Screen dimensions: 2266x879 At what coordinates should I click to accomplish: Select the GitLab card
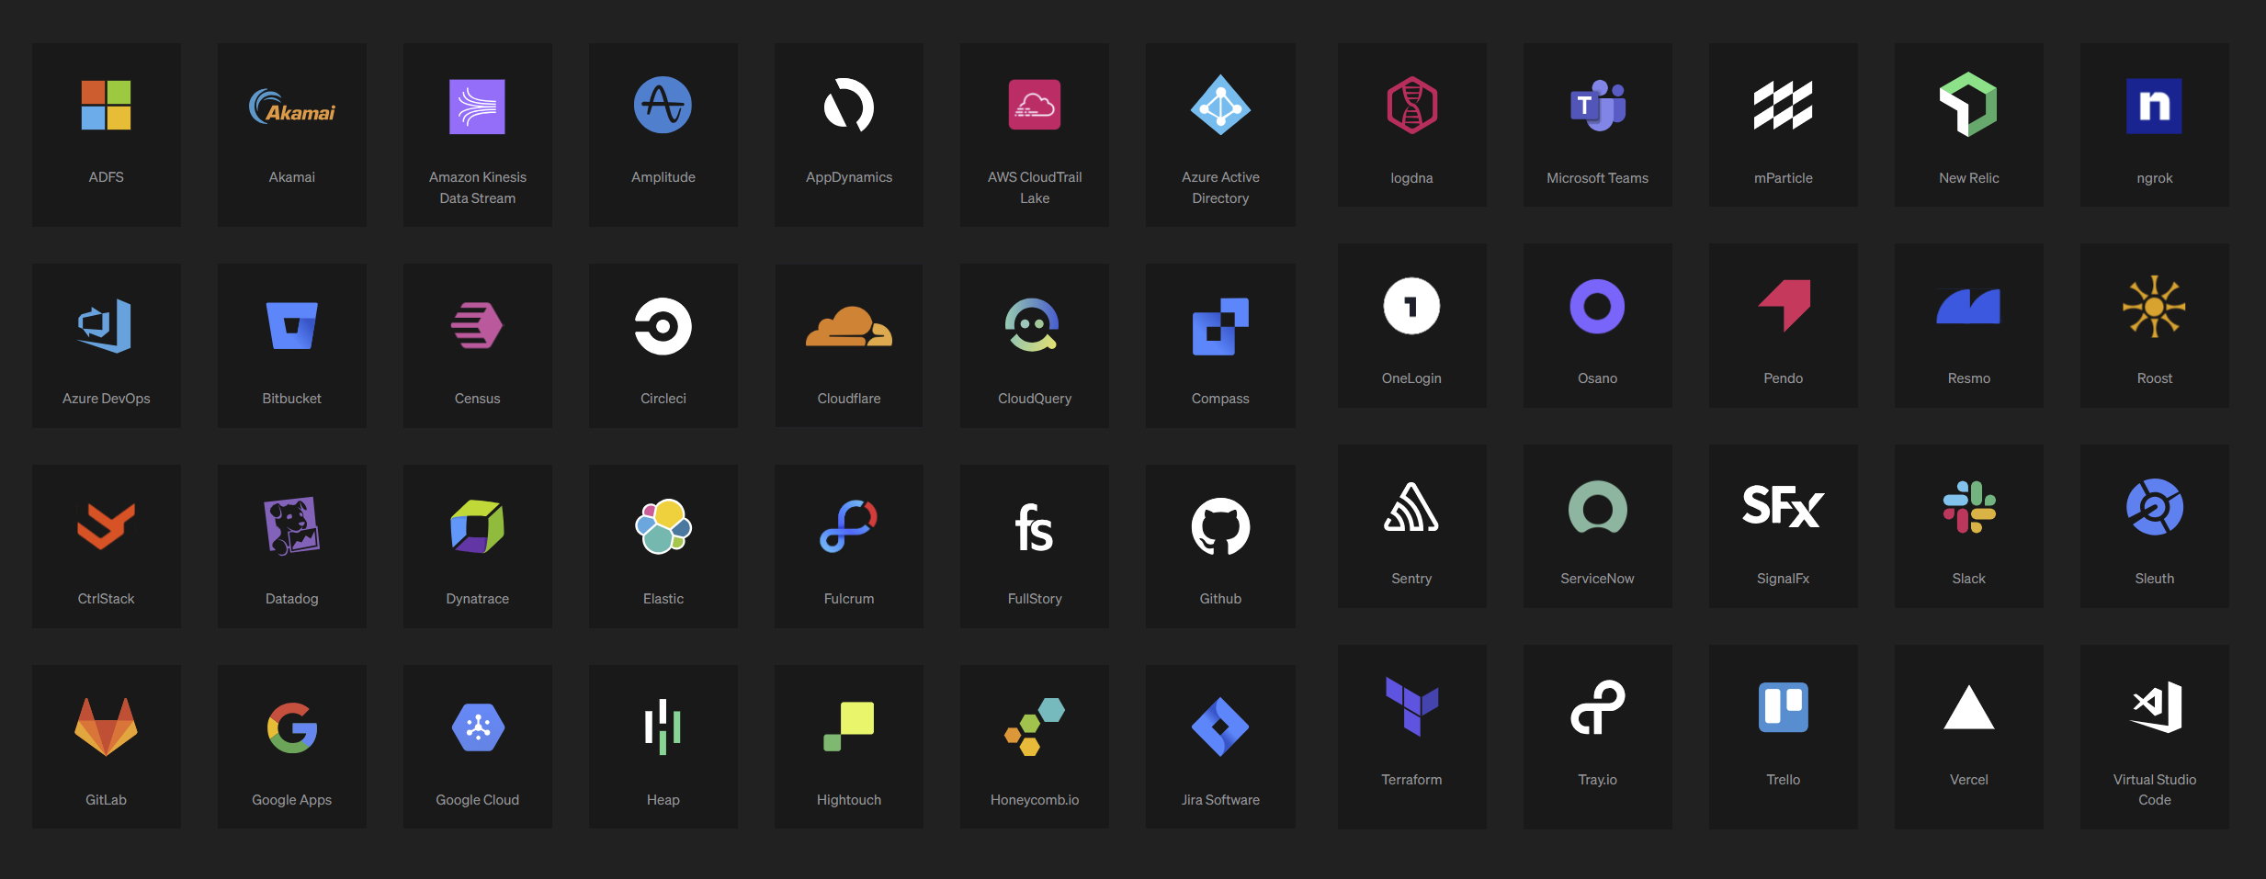pyautogui.click(x=107, y=747)
